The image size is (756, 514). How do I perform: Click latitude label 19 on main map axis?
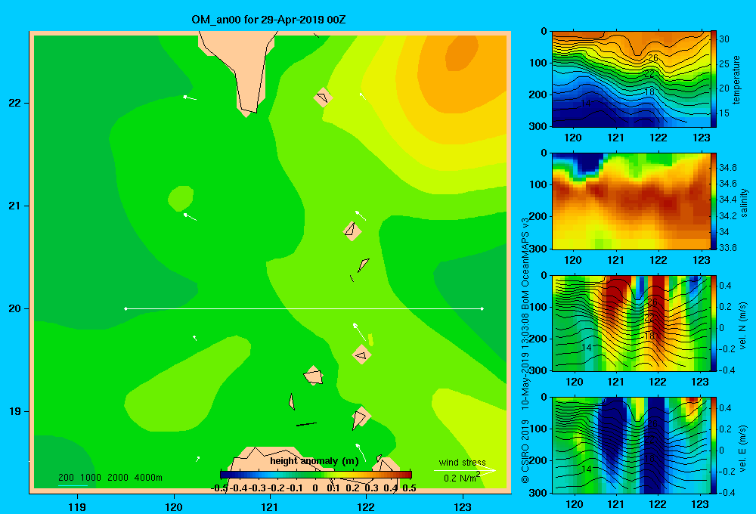(x=15, y=411)
